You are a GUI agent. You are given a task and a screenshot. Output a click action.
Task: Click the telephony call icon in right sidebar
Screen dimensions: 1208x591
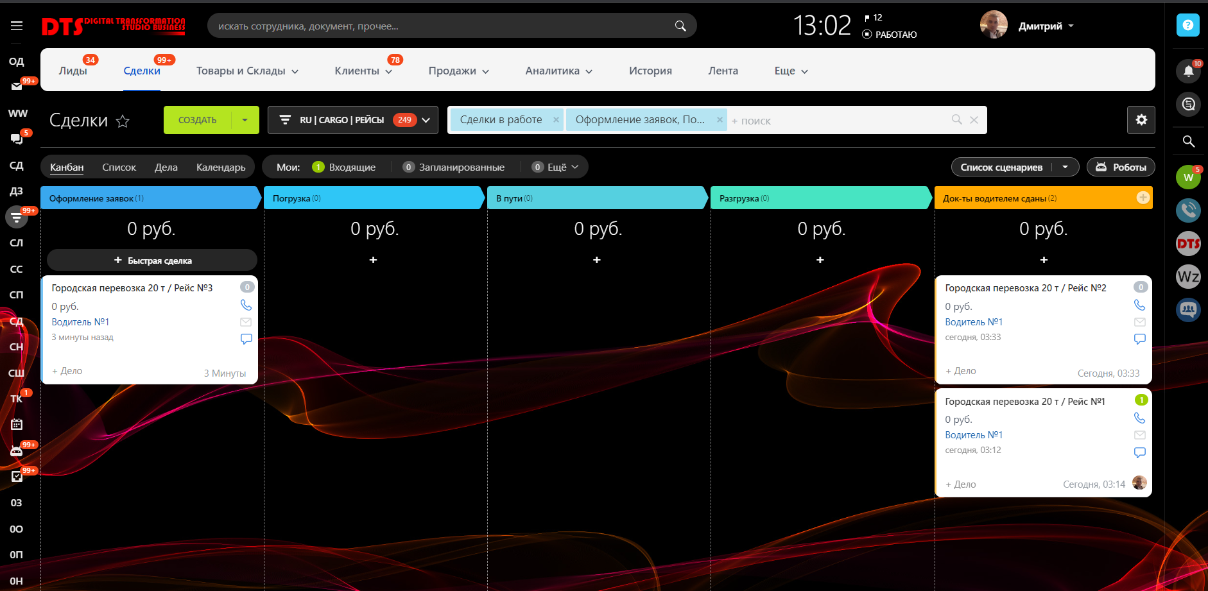tap(1188, 210)
